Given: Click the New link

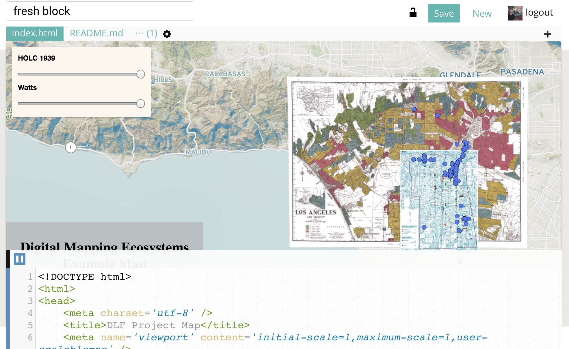Looking at the screenshot, I should point(482,14).
